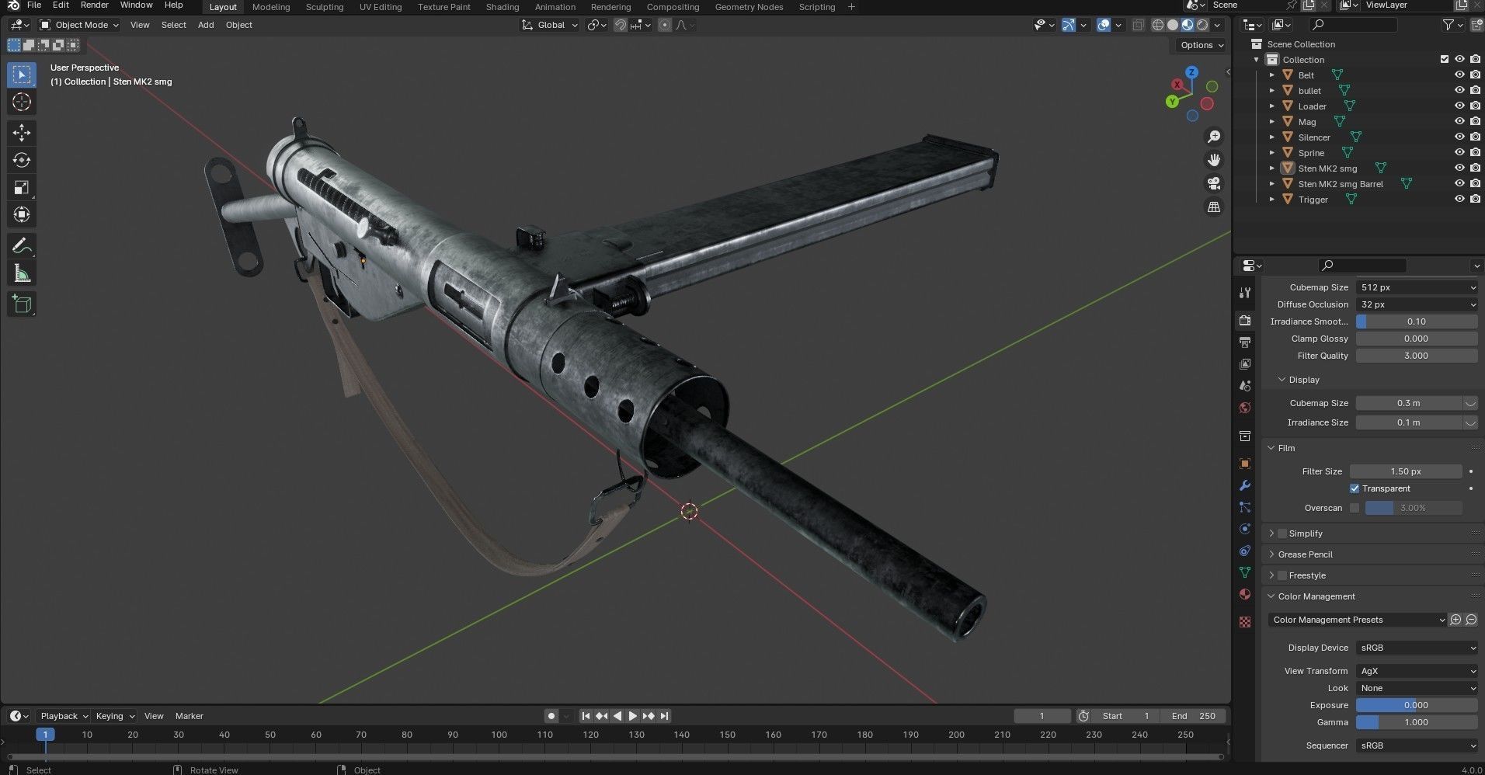Open the Display Device sRGB dropdown
Viewport: 1485px width, 775px height.
pyautogui.click(x=1417, y=648)
